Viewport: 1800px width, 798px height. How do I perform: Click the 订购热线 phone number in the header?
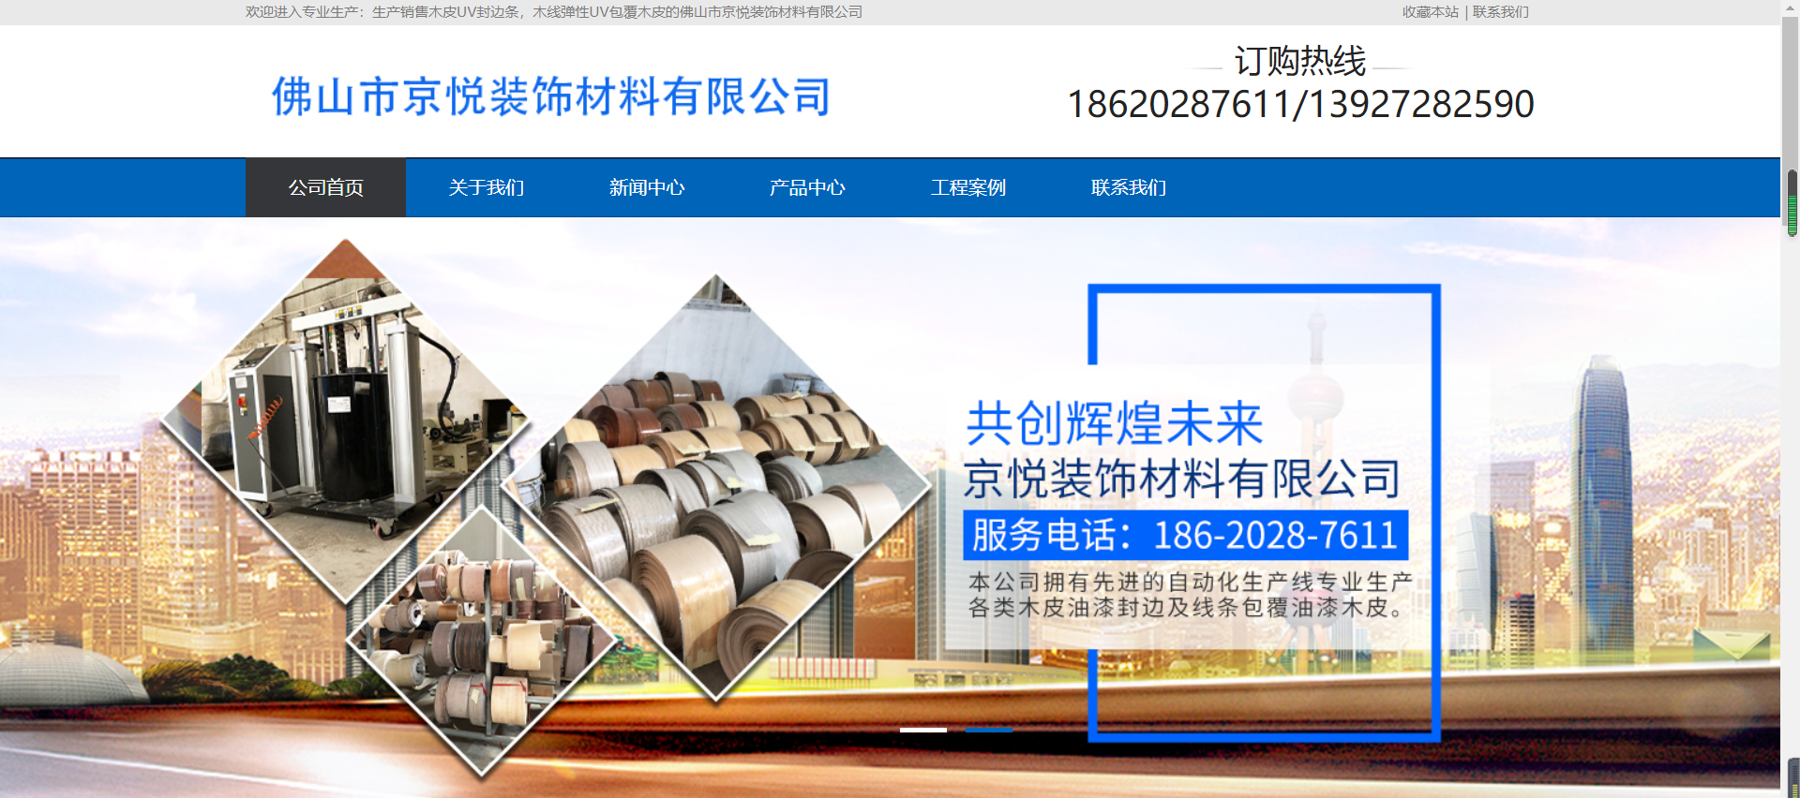[x=1300, y=104]
